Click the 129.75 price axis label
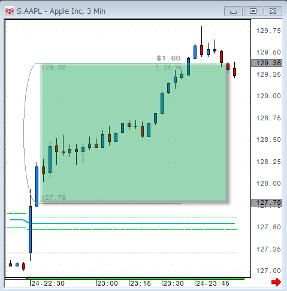This screenshot has width=287, height=291. click(268, 31)
